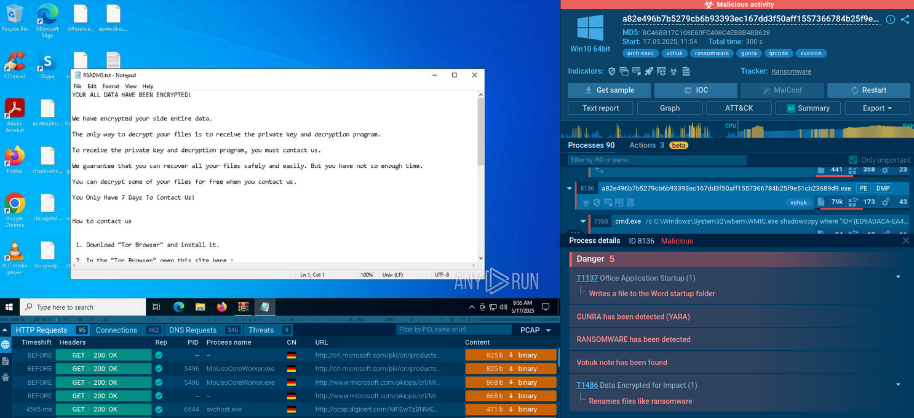Click the Notepad vertical scrollbar
This screenshot has width=914, height=418.
pos(480,176)
